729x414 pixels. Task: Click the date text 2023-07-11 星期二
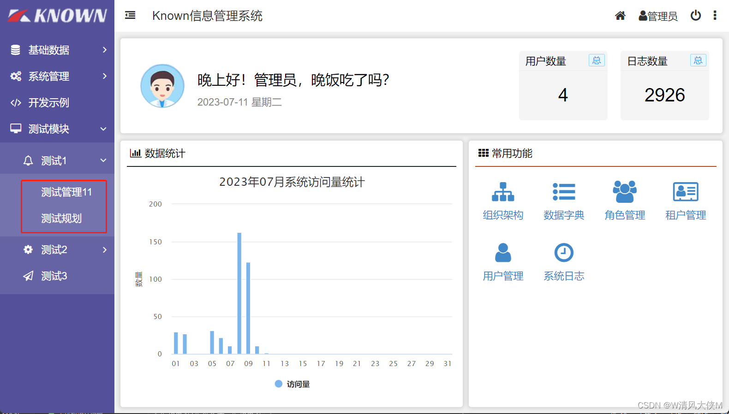pyautogui.click(x=239, y=102)
